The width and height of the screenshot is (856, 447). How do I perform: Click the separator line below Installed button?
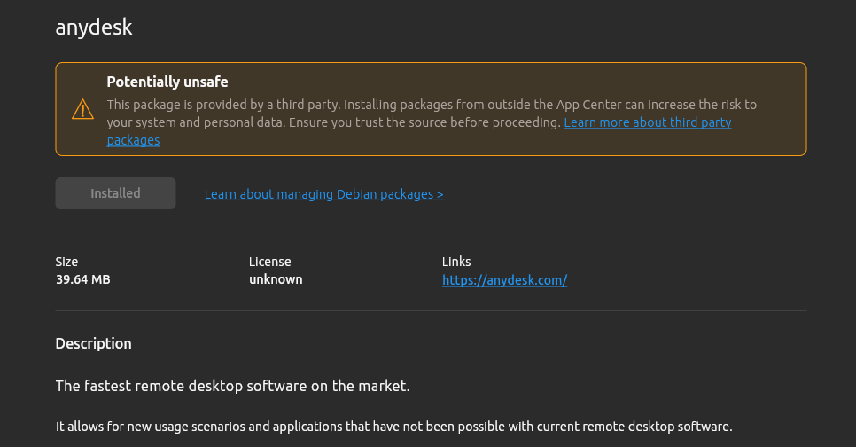431,231
